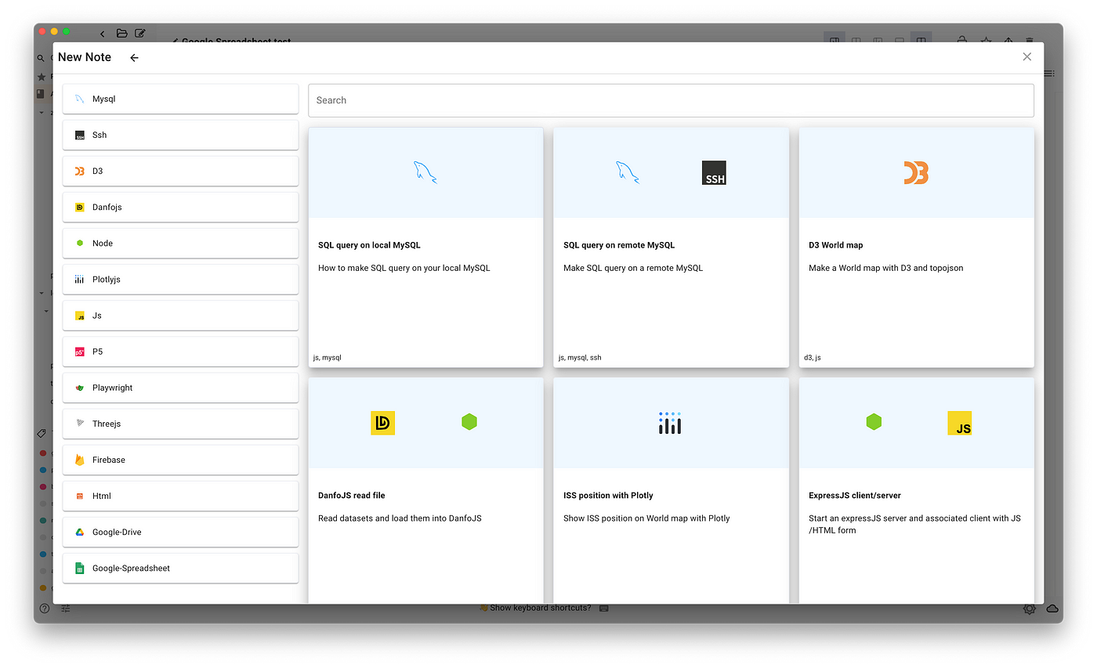1097x668 pixels.
Task: Click 'Start an expressJS server' description text
Action: click(914, 524)
